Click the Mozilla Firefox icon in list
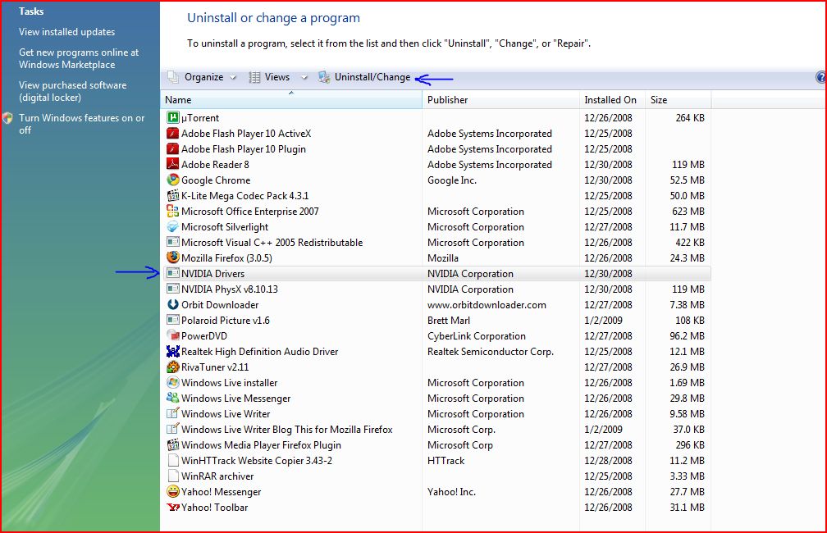827x533 pixels. tap(173, 258)
